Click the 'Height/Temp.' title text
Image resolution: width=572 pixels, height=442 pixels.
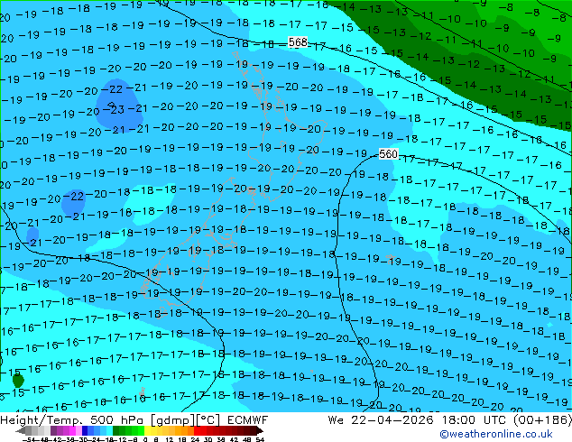(42, 420)
